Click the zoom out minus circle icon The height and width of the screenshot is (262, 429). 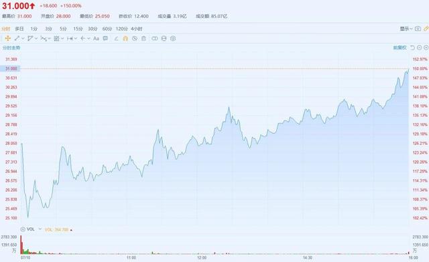420,47
